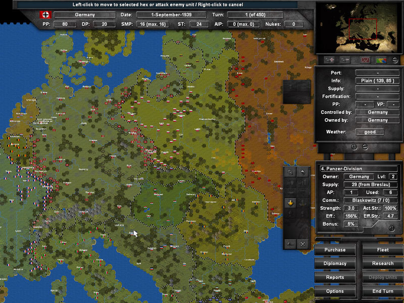Click the ST value 24
404x303 pixels.
pyautogui.click(x=199, y=24)
